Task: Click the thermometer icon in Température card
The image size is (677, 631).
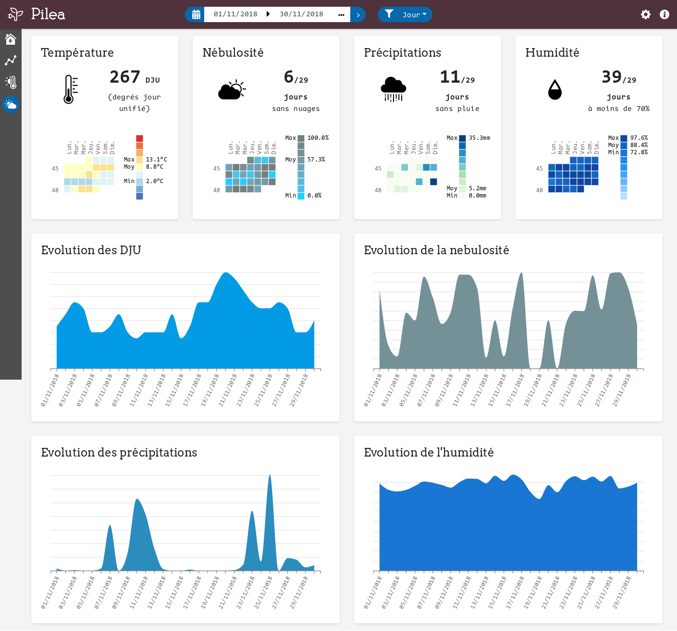Action: (x=71, y=89)
